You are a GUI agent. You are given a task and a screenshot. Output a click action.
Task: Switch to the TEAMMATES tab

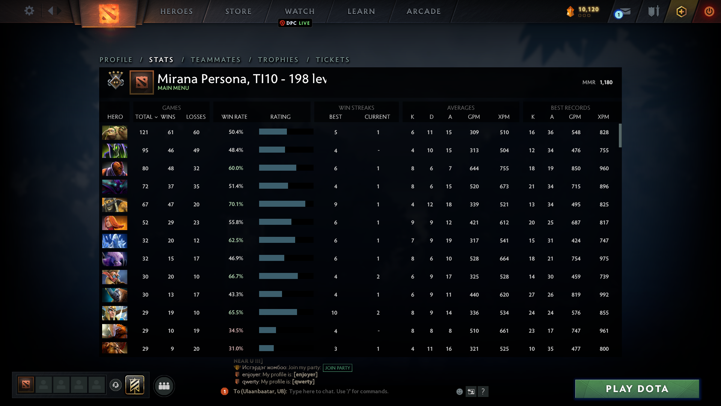tap(216, 59)
